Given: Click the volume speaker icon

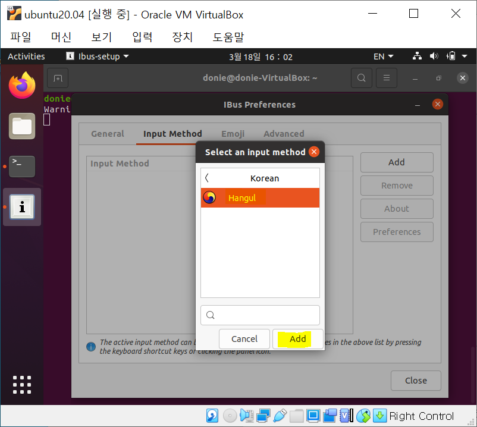Looking at the screenshot, I should 434,56.
